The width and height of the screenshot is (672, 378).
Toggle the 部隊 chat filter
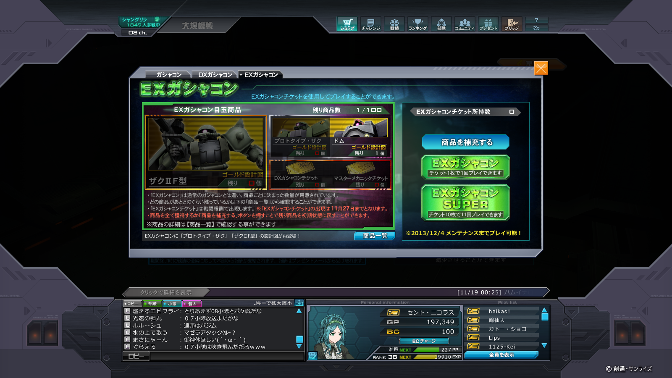point(152,304)
